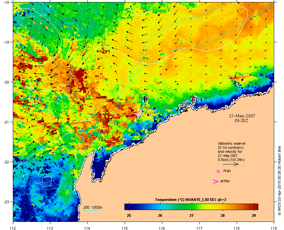
Task: Click the '200 1000m' depth contour label
Action: click(93, 208)
